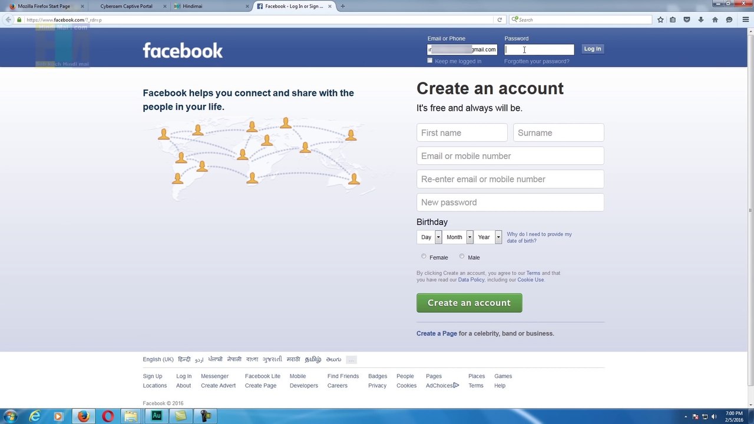Open the Day birthday dropdown
This screenshot has width=754, height=424.
click(429, 237)
